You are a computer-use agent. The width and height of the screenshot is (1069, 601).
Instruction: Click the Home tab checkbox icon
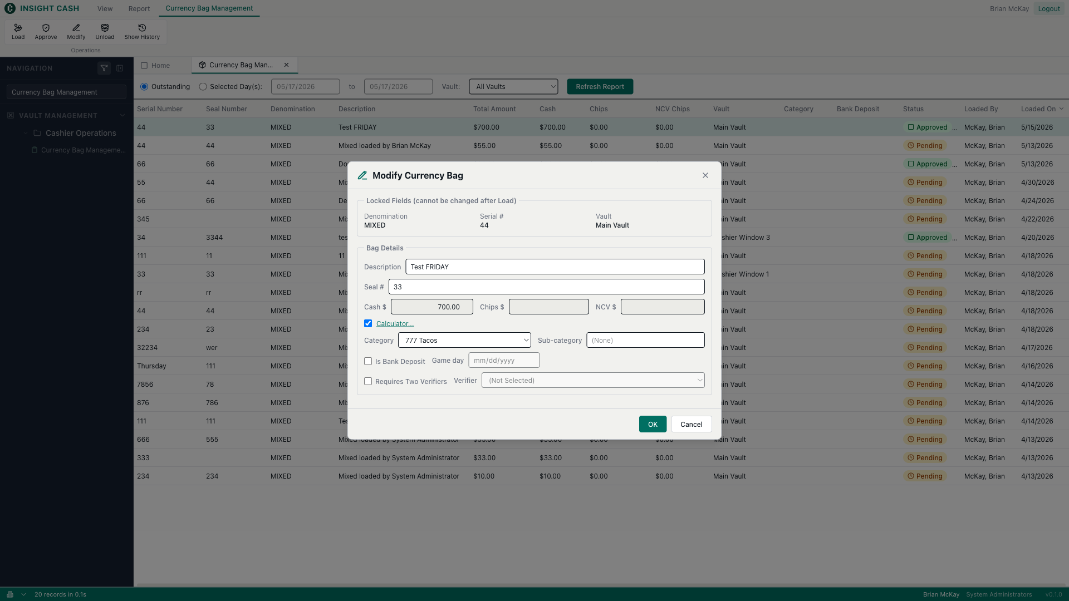pos(144,65)
